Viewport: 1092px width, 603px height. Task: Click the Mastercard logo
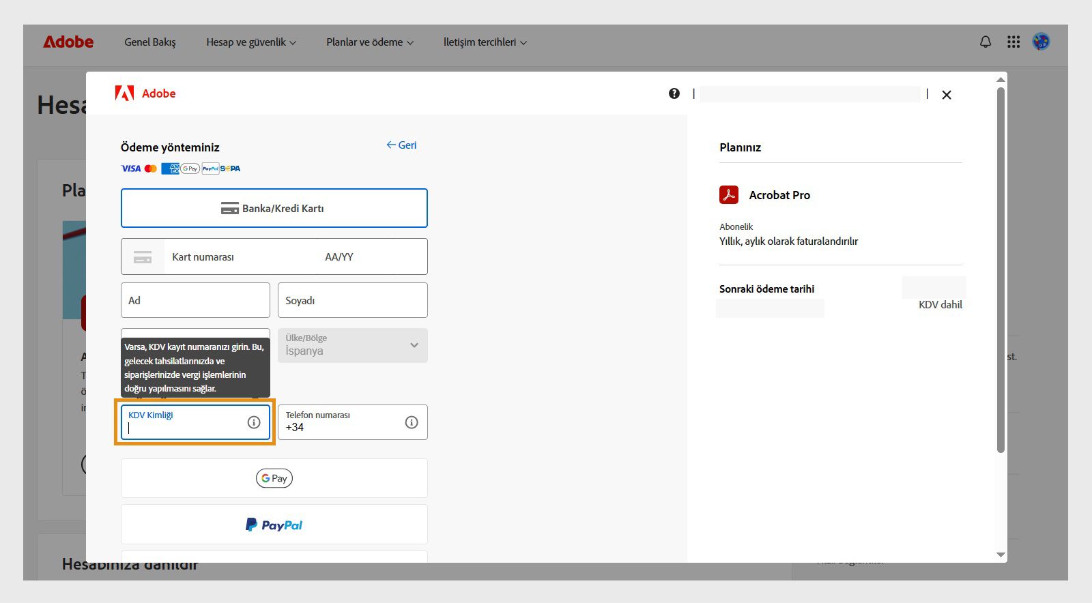[x=151, y=168]
